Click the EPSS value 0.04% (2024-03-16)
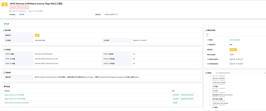Image resolution: width=266 pixels, height=111 pixels. click(111, 14)
